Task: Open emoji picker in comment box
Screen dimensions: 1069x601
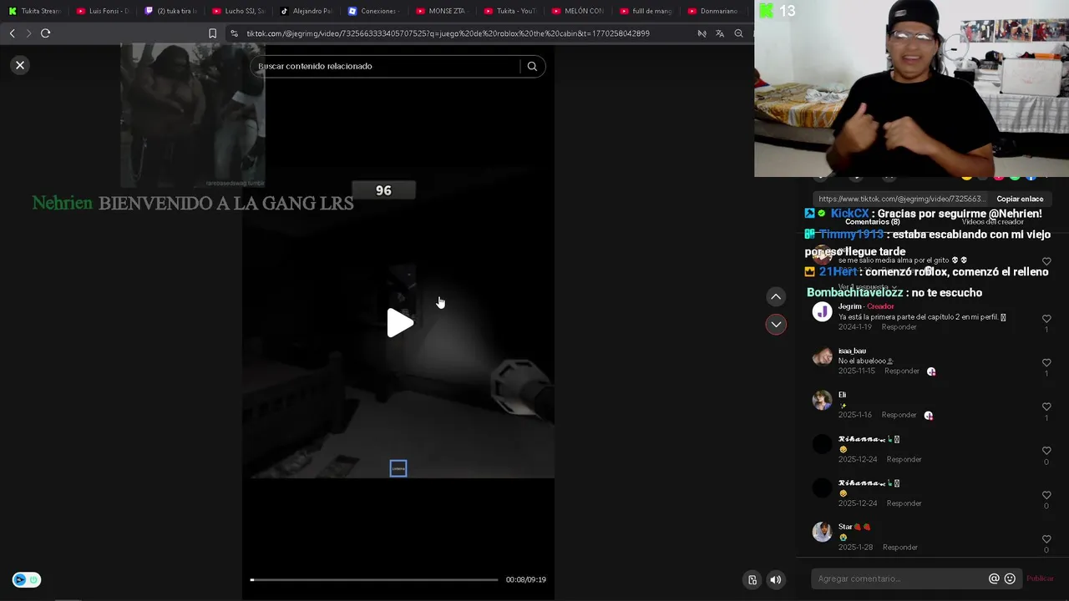Action: click(1010, 578)
